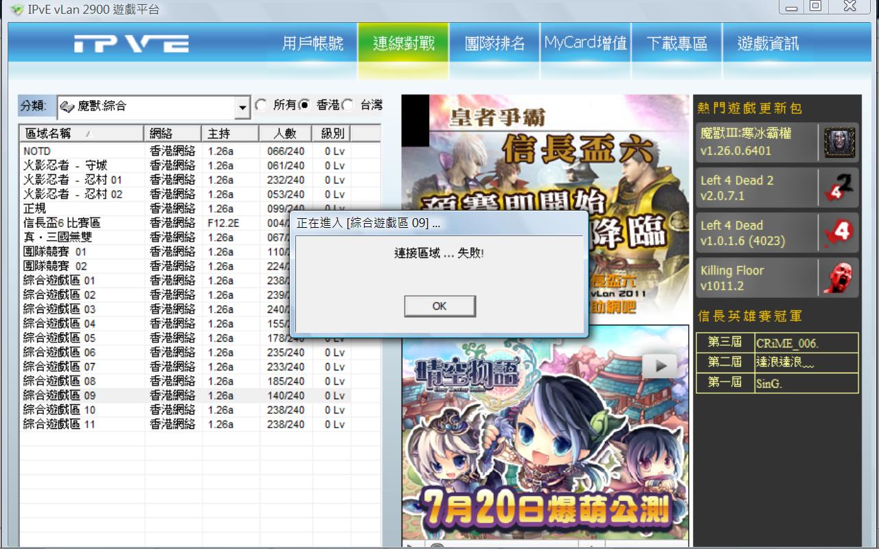Expand the 分類 category dropdown
879x549 pixels.
242,108
